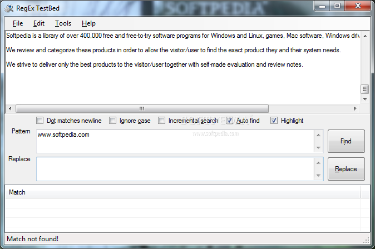Enable Dot matches newline checkbox
Image resolution: width=375 pixels, height=249 pixels.
click(40, 121)
